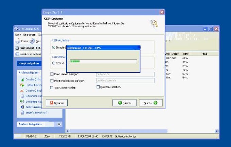Tick the .EXE-Datei erstellen checkbox
Viewport: 231px width, 147px height.
[52, 88]
